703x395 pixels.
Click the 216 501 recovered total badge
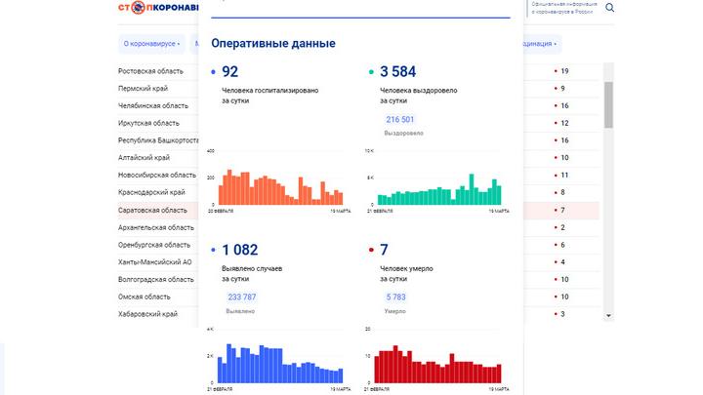400,119
